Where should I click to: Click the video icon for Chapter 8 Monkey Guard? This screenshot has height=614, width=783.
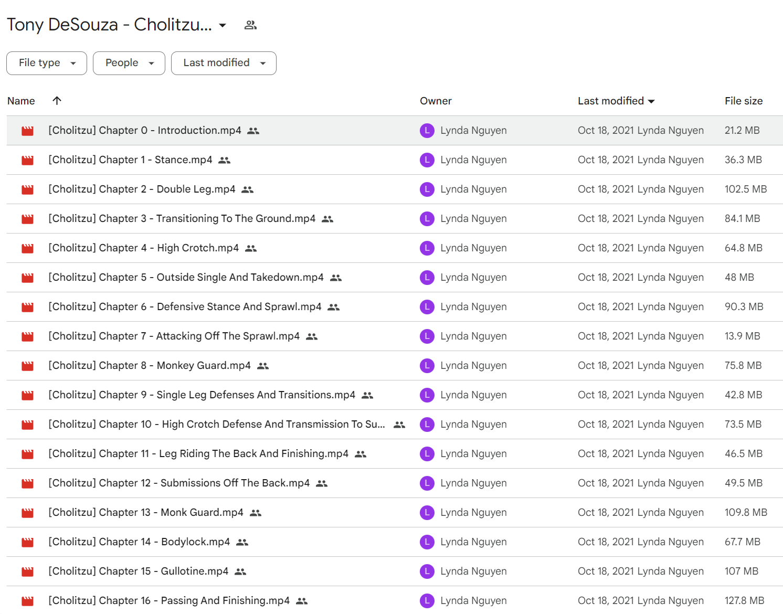(28, 366)
